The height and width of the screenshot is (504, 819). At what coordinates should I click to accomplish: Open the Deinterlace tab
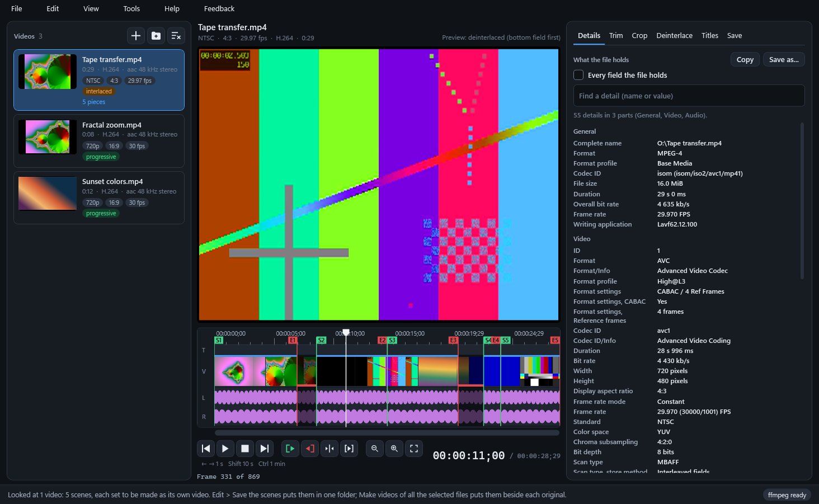[674, 35]
